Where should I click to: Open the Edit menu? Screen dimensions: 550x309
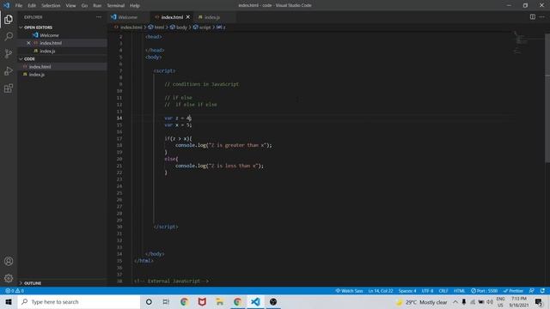[x=32, y=6]
